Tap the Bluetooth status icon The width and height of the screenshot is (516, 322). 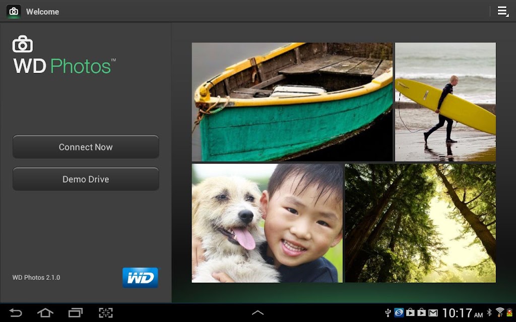click(489, 312)
